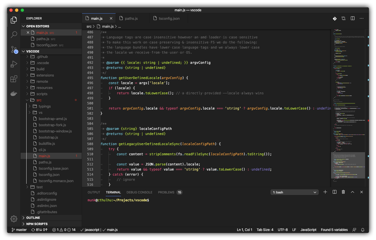376x240 pixels.
Task: Change the UTF-8 file encoding
Action: point(283,230)
